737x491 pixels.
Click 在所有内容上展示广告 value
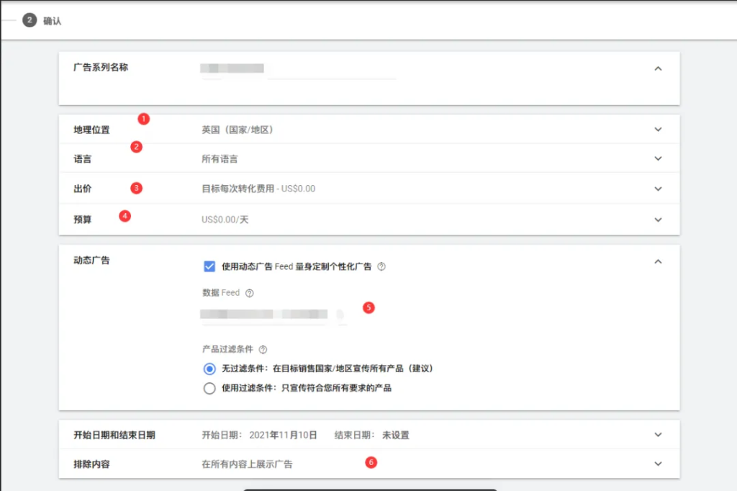coord(248,464)
